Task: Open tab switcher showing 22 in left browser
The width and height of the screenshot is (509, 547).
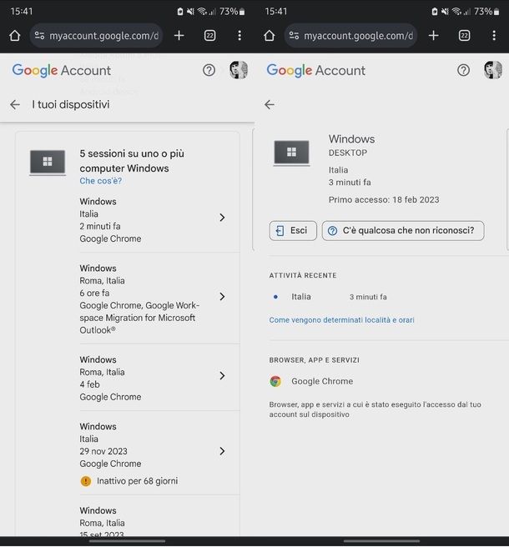Action: point(209,36)
